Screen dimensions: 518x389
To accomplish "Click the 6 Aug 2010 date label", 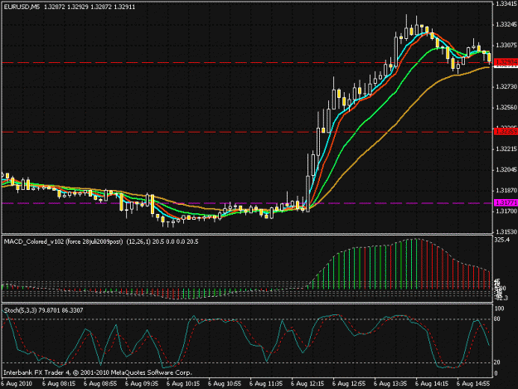I will 17,384.
